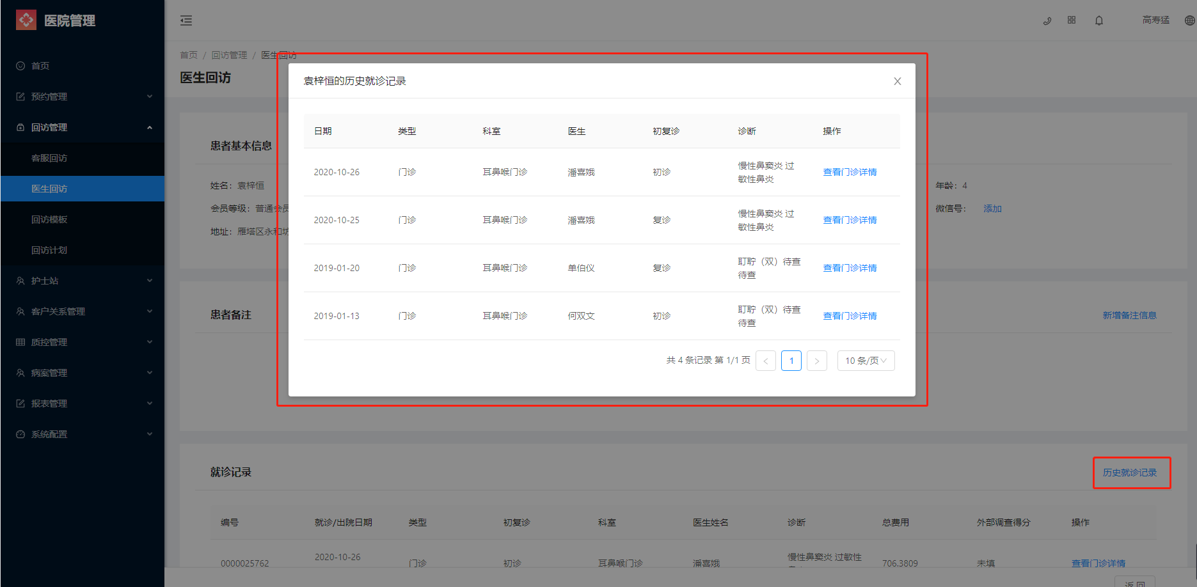Screen dimensions: 1197x587
Task: Click the 高寿猛 username in header
Action: (x=1156, y=20)
